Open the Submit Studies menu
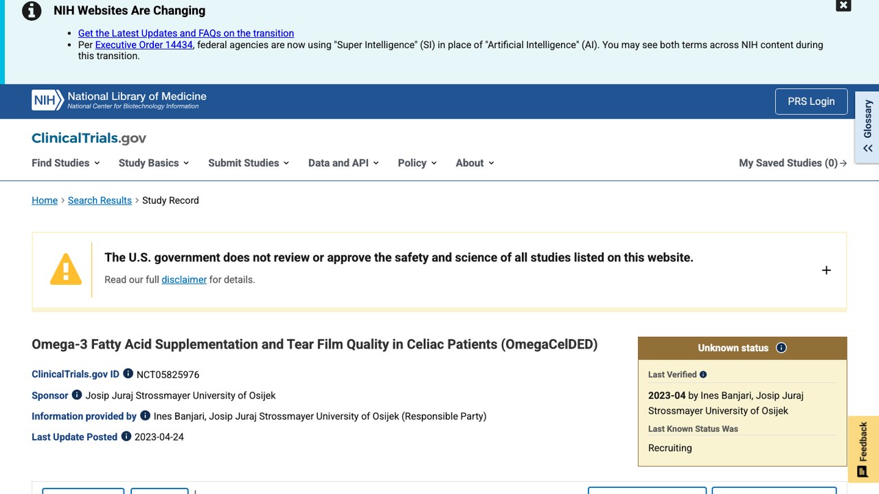 coord(249,163)
